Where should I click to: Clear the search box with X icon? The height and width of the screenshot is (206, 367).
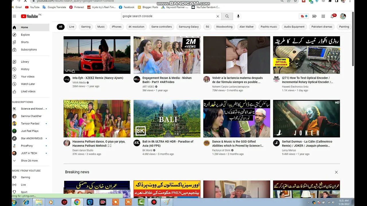click(218, 16)
